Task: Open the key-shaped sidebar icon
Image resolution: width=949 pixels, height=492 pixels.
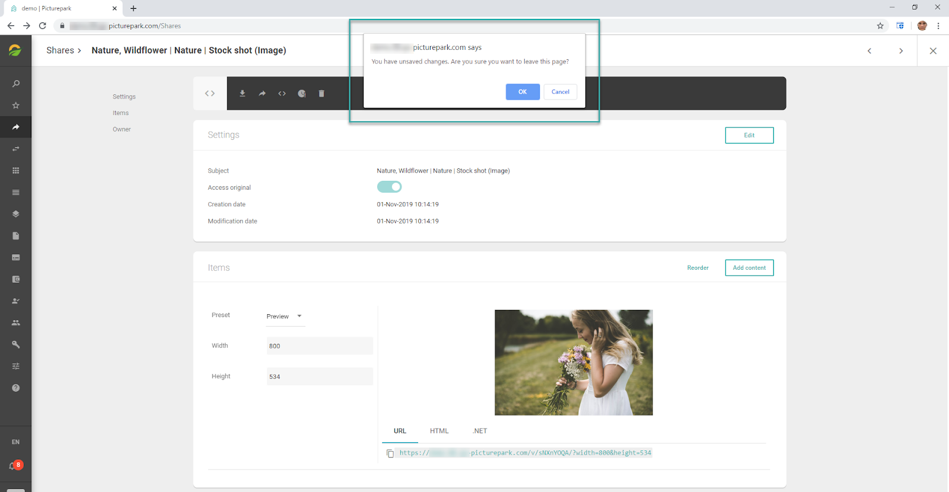Action: 16,344
